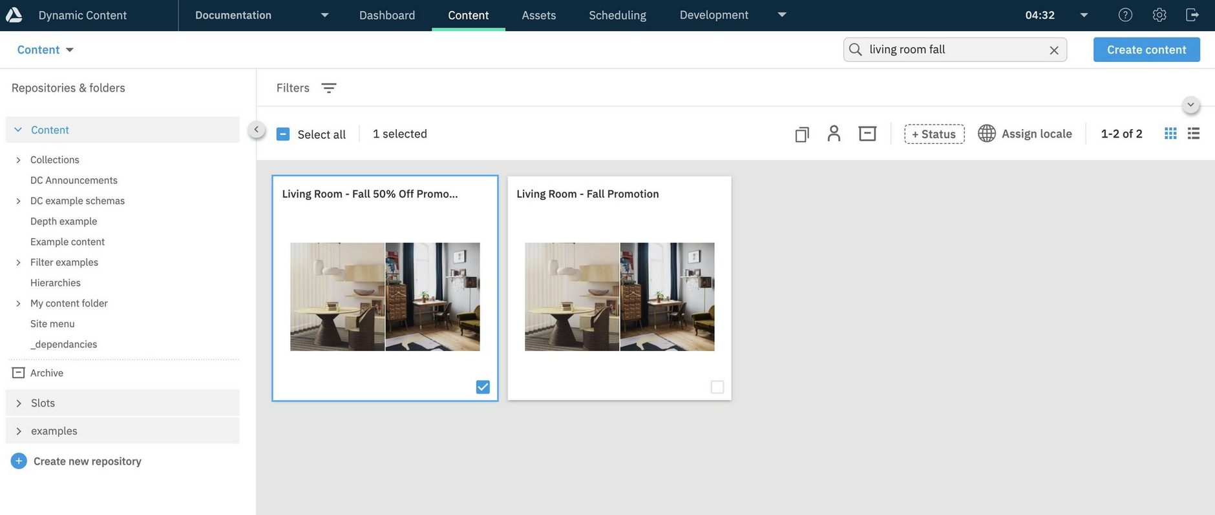Click the Repositories & folders heading

69,88
